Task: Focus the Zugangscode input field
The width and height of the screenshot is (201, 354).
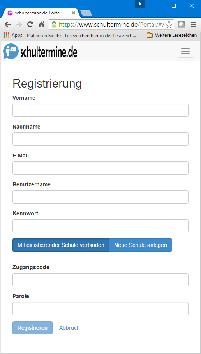Action: (x=100, y=280)
